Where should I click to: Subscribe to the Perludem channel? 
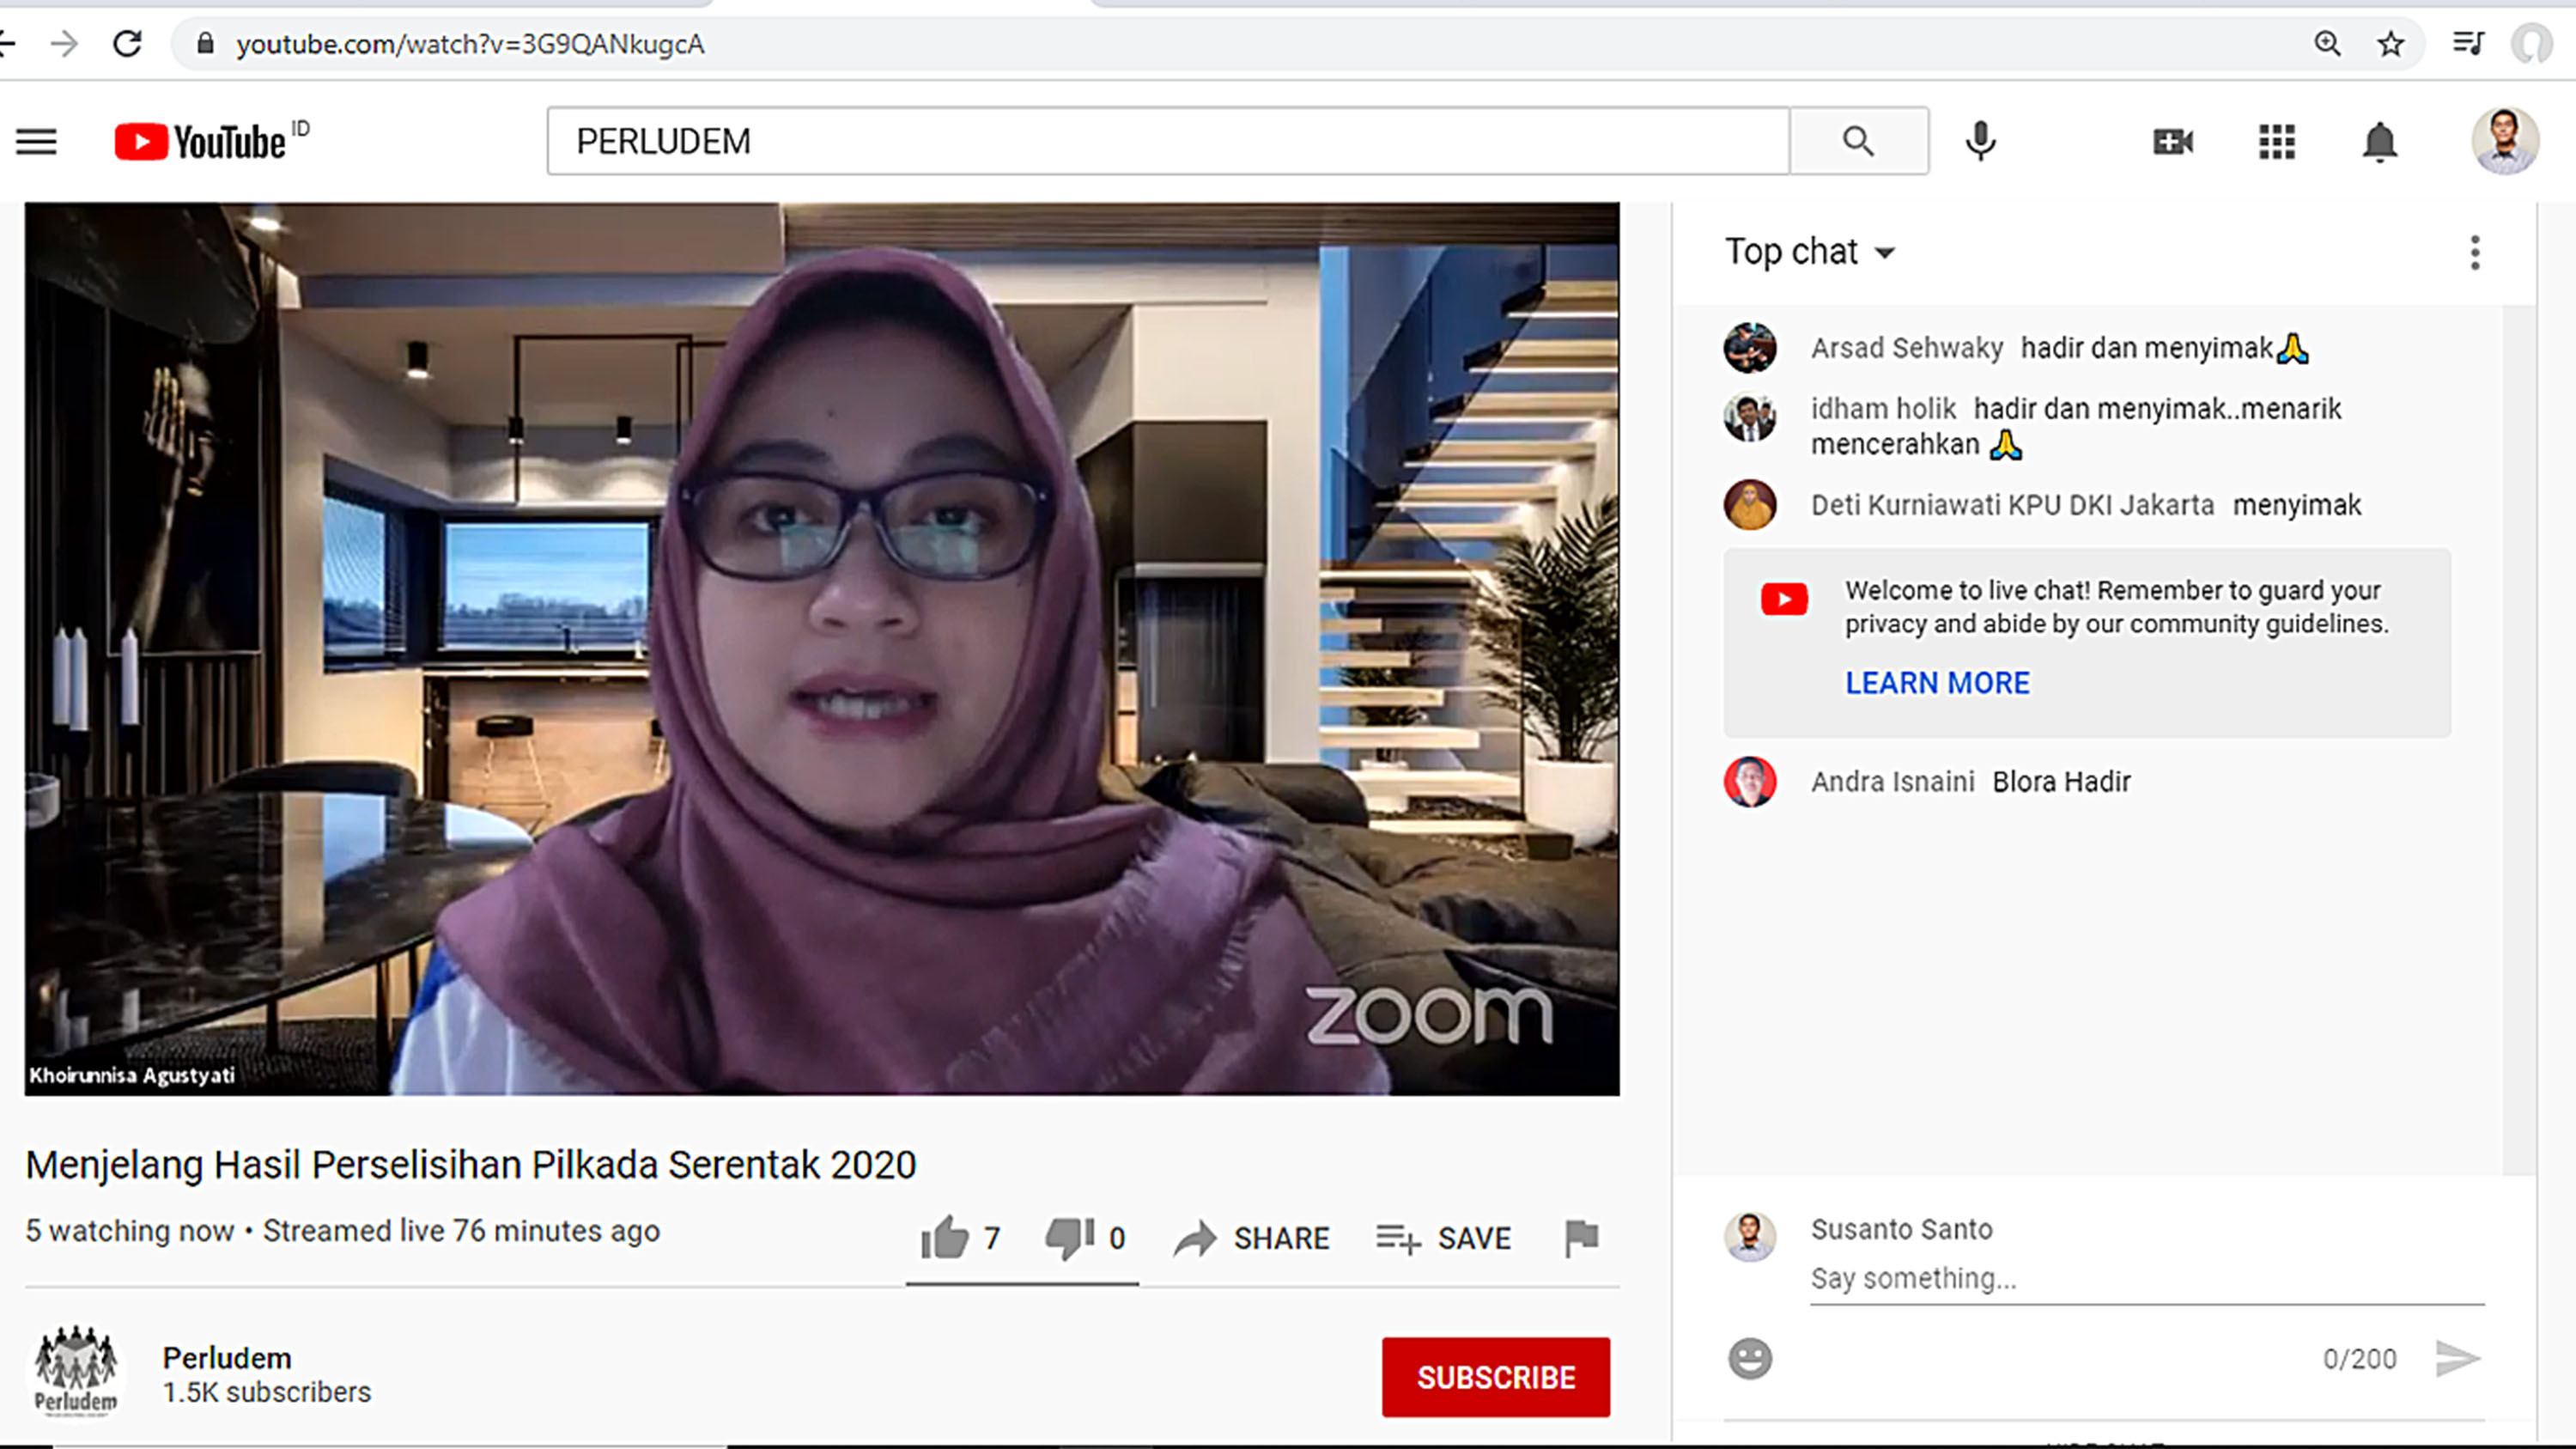(x=1495, y=1377)
